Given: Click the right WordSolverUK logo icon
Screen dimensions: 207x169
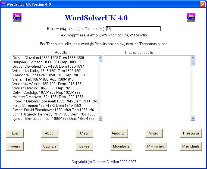Looking at the screenshot, I should pos(191,18).
